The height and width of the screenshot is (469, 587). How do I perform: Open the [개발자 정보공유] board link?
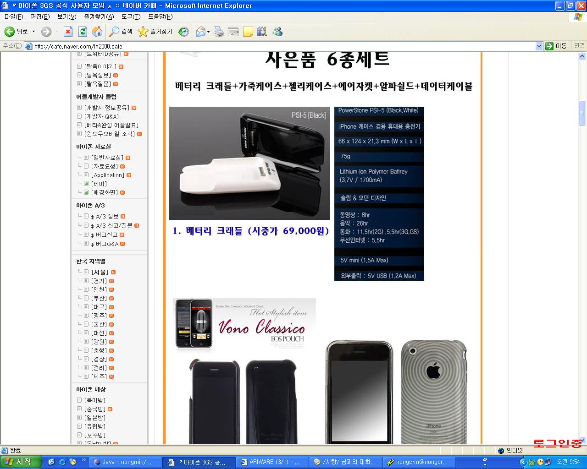coord(107,108)
